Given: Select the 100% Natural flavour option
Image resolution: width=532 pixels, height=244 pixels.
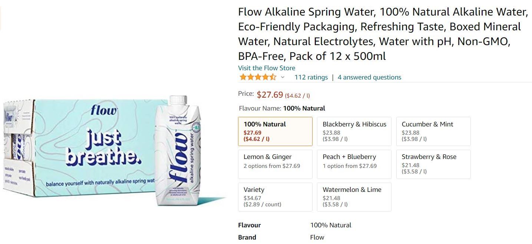Looking at the screenshot, I should (275, 131).
